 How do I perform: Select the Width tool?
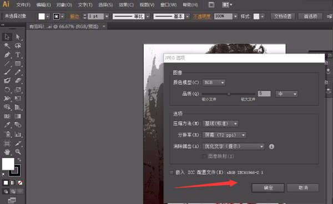7,98
